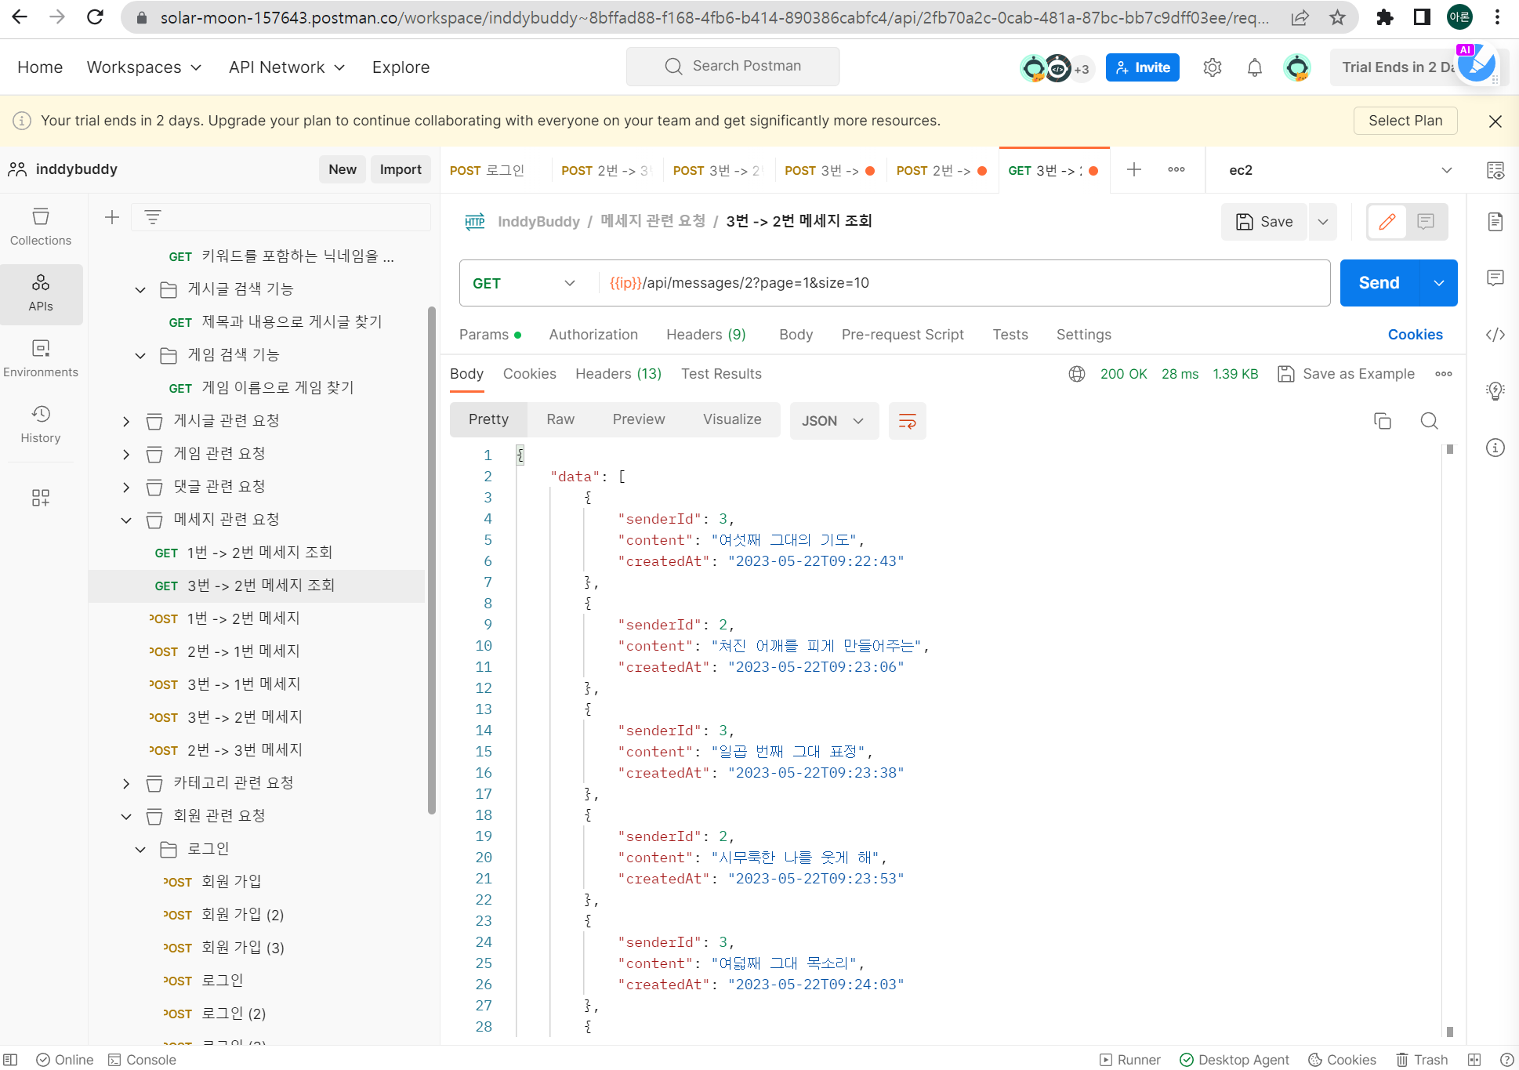Open the History sidebar panel
This screenshot has height=1070, width=1519.
[41, 424]
